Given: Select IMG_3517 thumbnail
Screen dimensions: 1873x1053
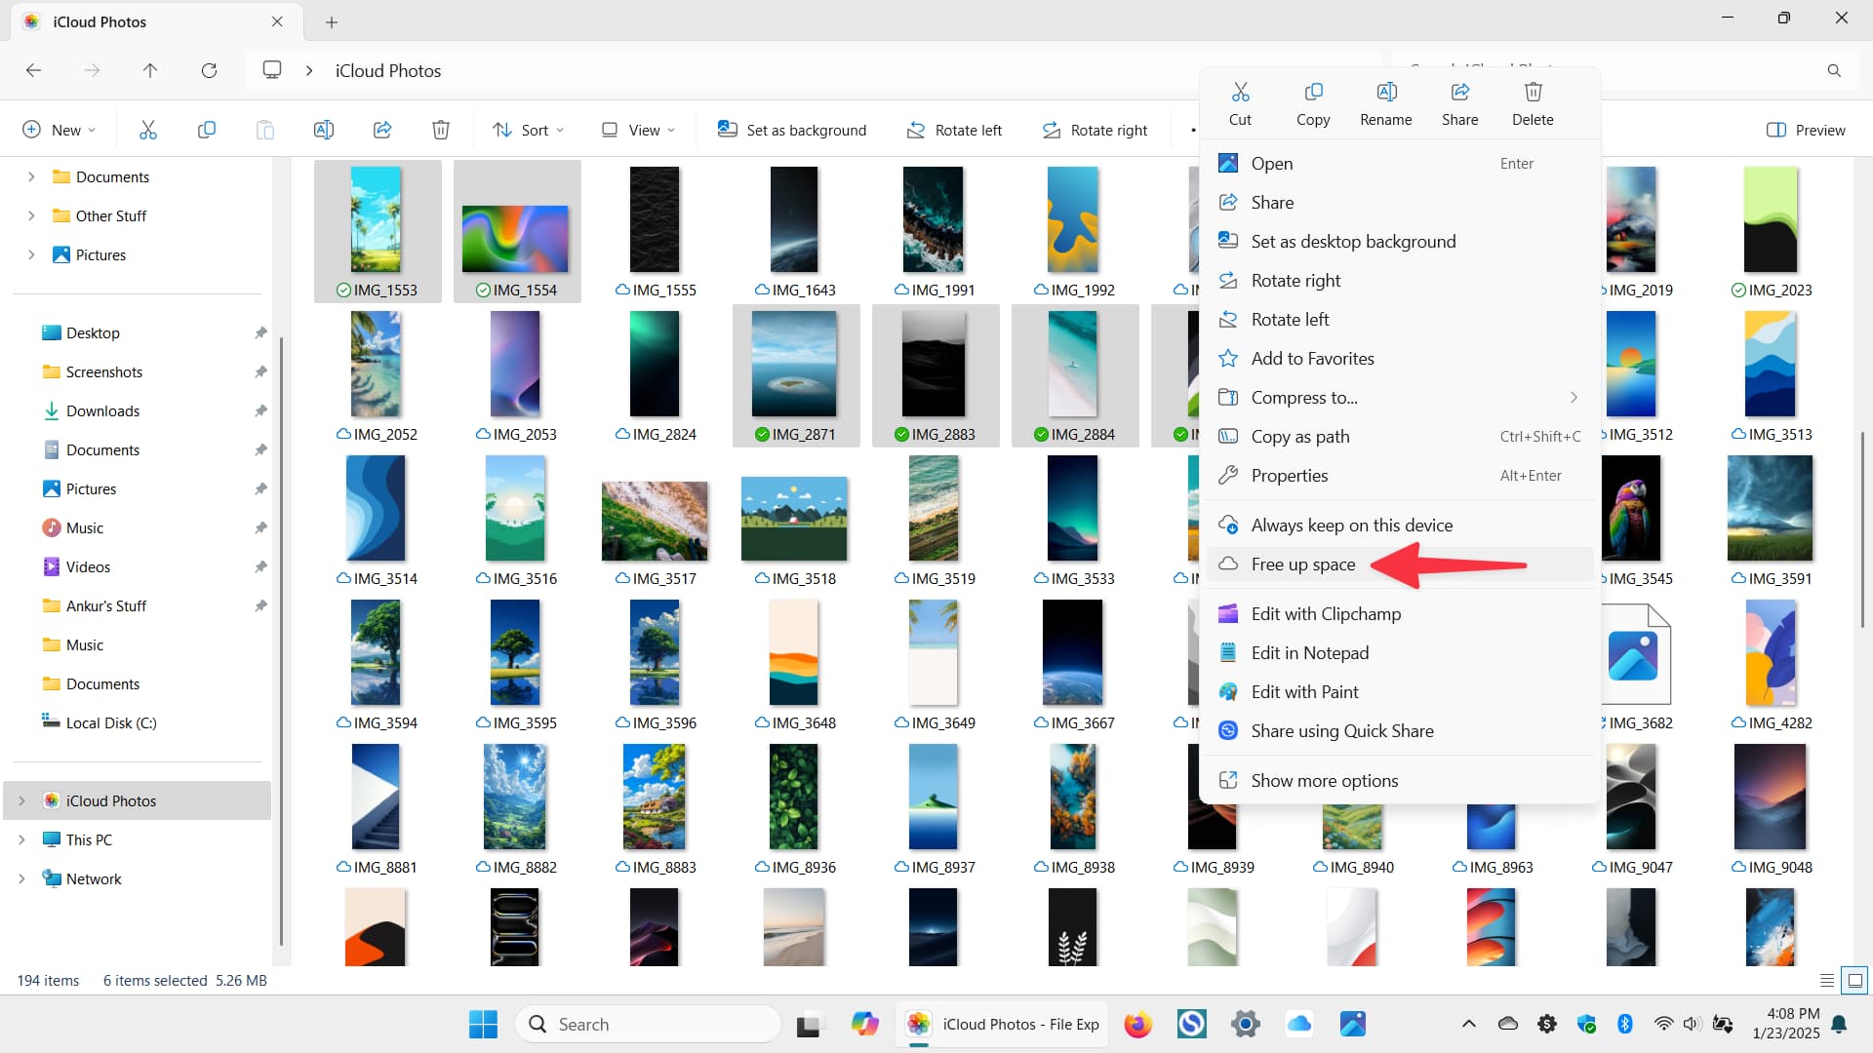Looking at the screenshot, I should click(656, 521).
